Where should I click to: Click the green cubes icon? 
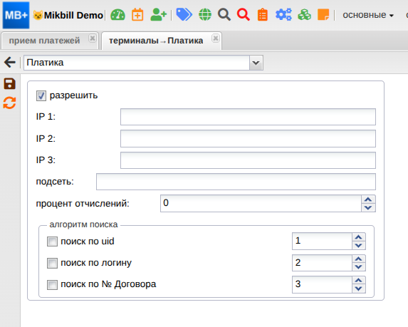tap(305, 14)
